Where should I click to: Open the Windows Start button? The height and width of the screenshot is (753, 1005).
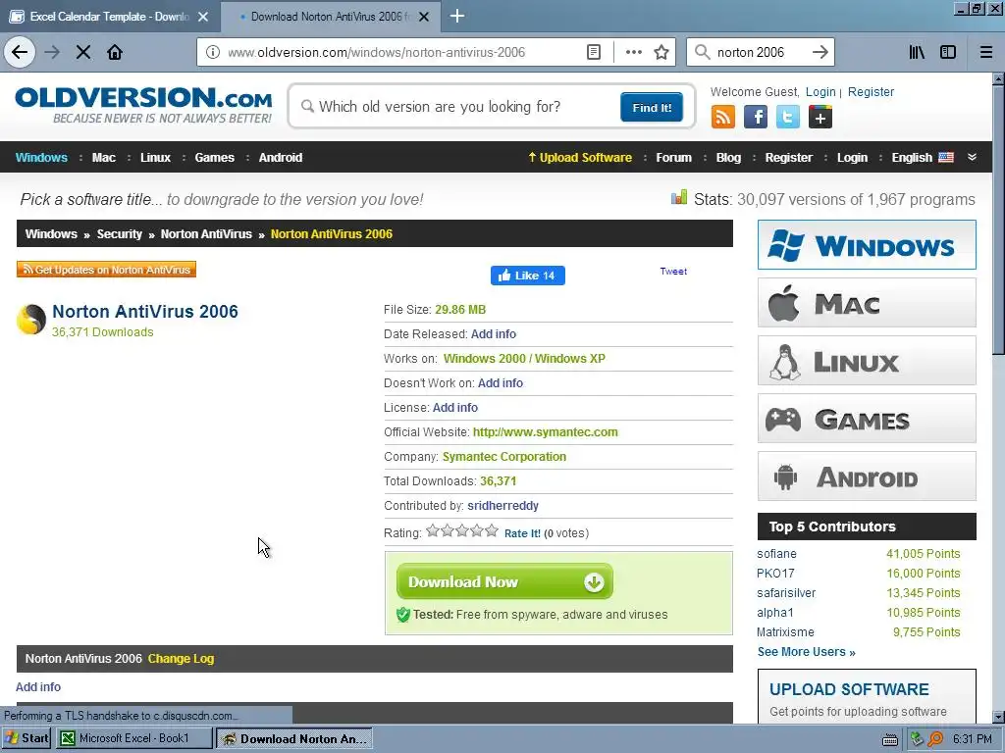click(x=26, y=738)
